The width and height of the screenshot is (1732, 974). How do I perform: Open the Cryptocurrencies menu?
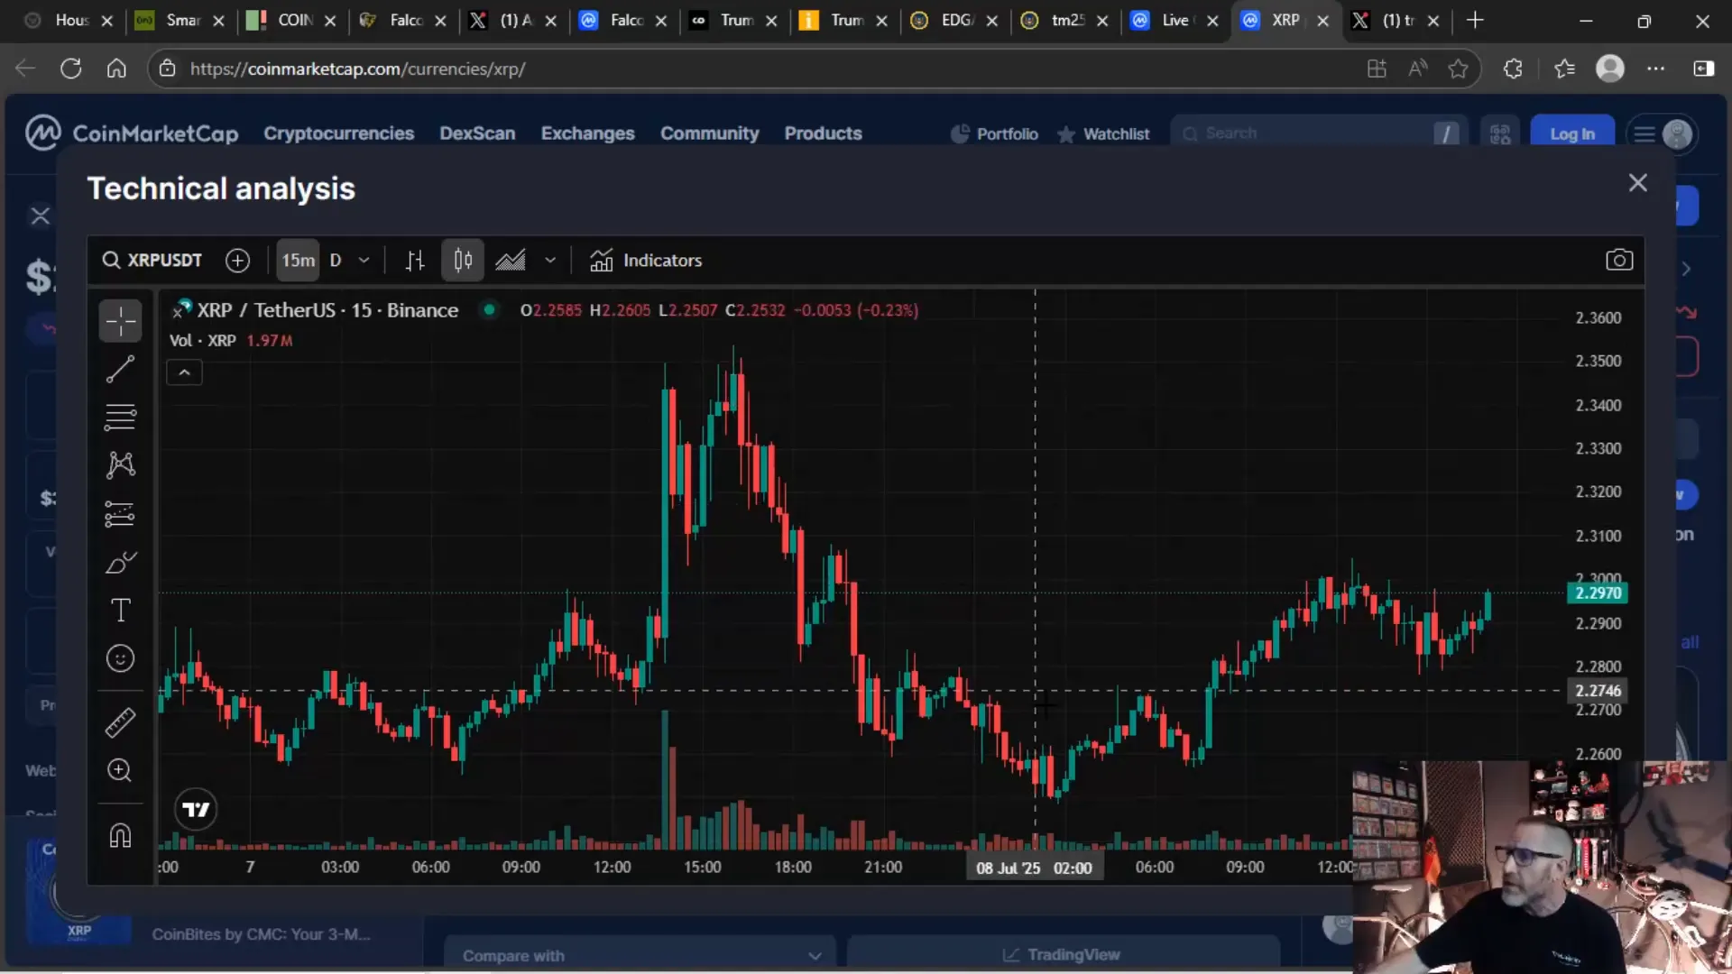point(339,133)
